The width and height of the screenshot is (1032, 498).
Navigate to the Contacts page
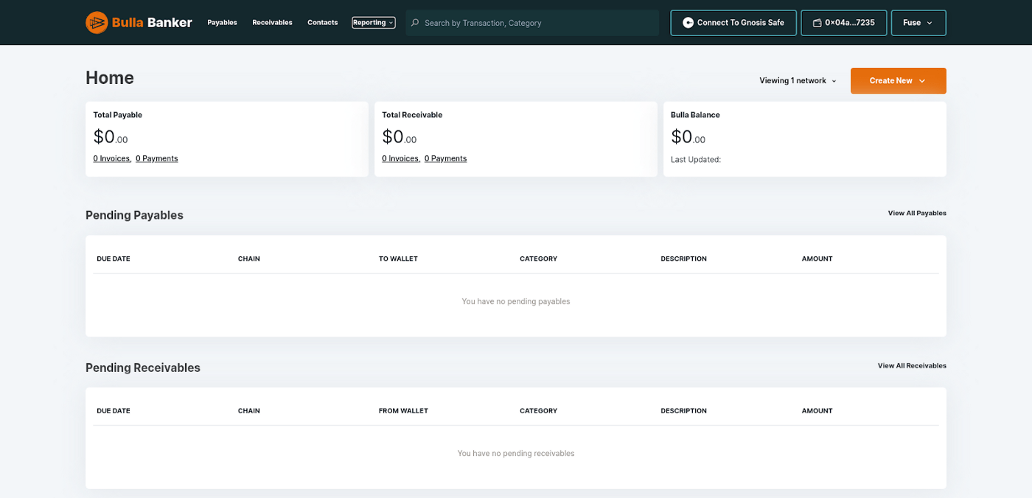(x=322, y=22)
